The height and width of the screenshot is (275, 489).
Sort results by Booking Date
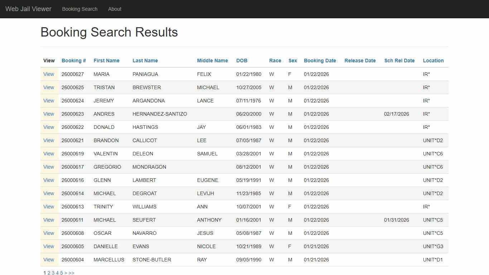coord(320,61)
